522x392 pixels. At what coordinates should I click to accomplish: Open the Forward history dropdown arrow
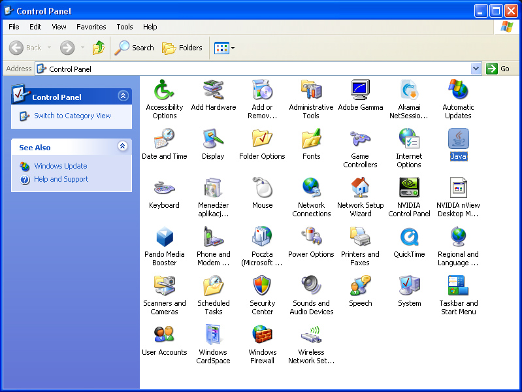click(82, 48)
